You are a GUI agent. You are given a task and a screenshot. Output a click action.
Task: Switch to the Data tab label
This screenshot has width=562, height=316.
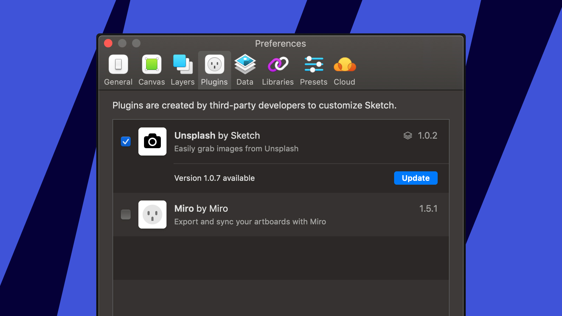[x=245, y=82]
